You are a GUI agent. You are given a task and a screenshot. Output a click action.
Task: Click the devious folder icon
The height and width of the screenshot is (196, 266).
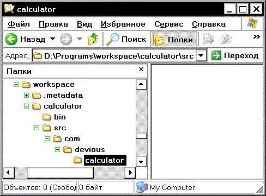click(68, 150)
